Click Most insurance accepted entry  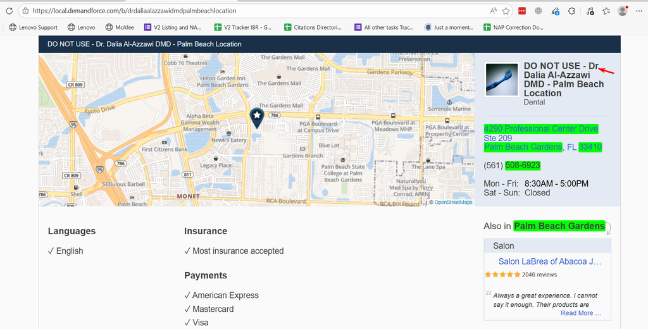coord(234,251)
